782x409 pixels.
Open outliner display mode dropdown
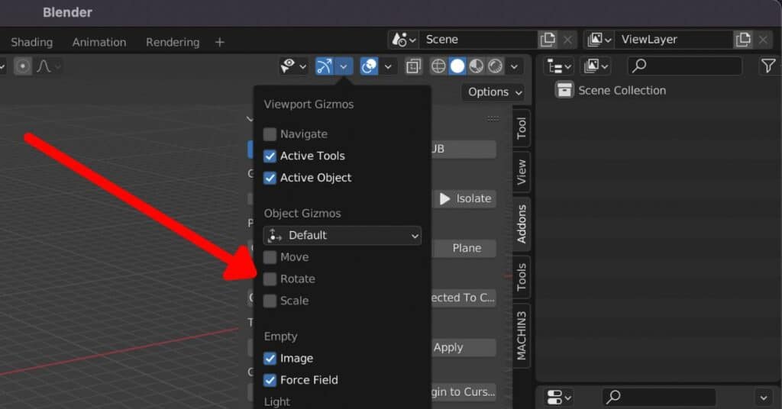(x=596, y=66)
